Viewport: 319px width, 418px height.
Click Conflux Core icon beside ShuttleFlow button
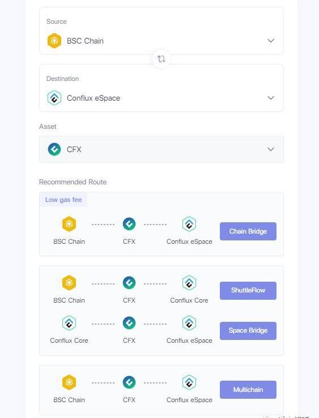[189, 283]
